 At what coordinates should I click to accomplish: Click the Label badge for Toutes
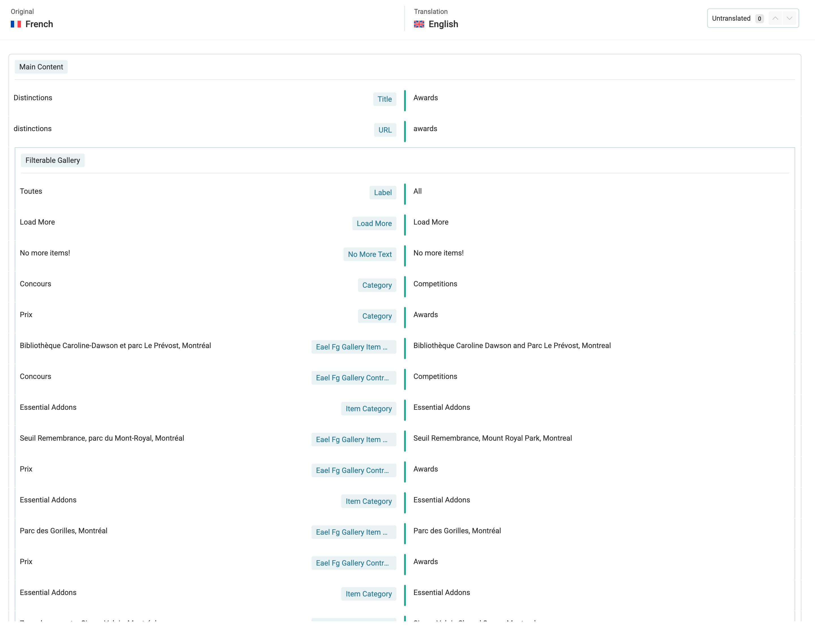(383, 193)
